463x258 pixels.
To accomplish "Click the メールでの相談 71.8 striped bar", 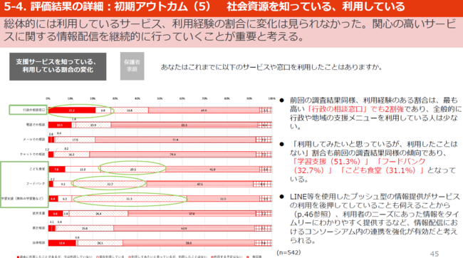I will [175, 140].
